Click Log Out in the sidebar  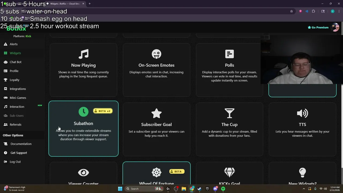tap(15, 162)
